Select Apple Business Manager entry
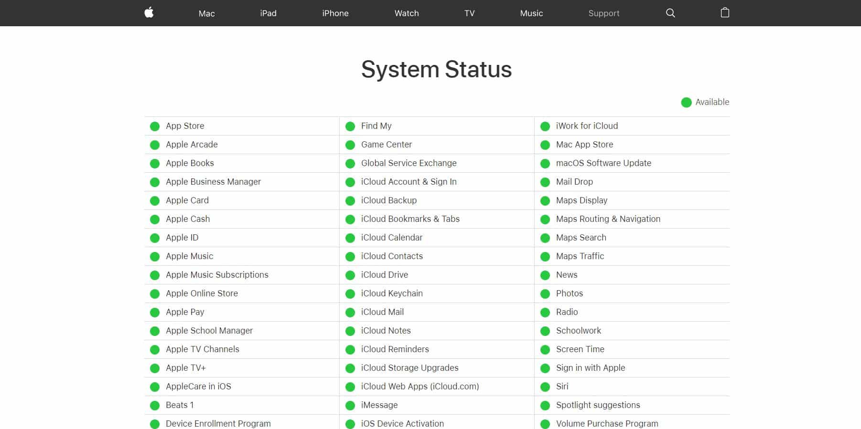 (213, 182)
